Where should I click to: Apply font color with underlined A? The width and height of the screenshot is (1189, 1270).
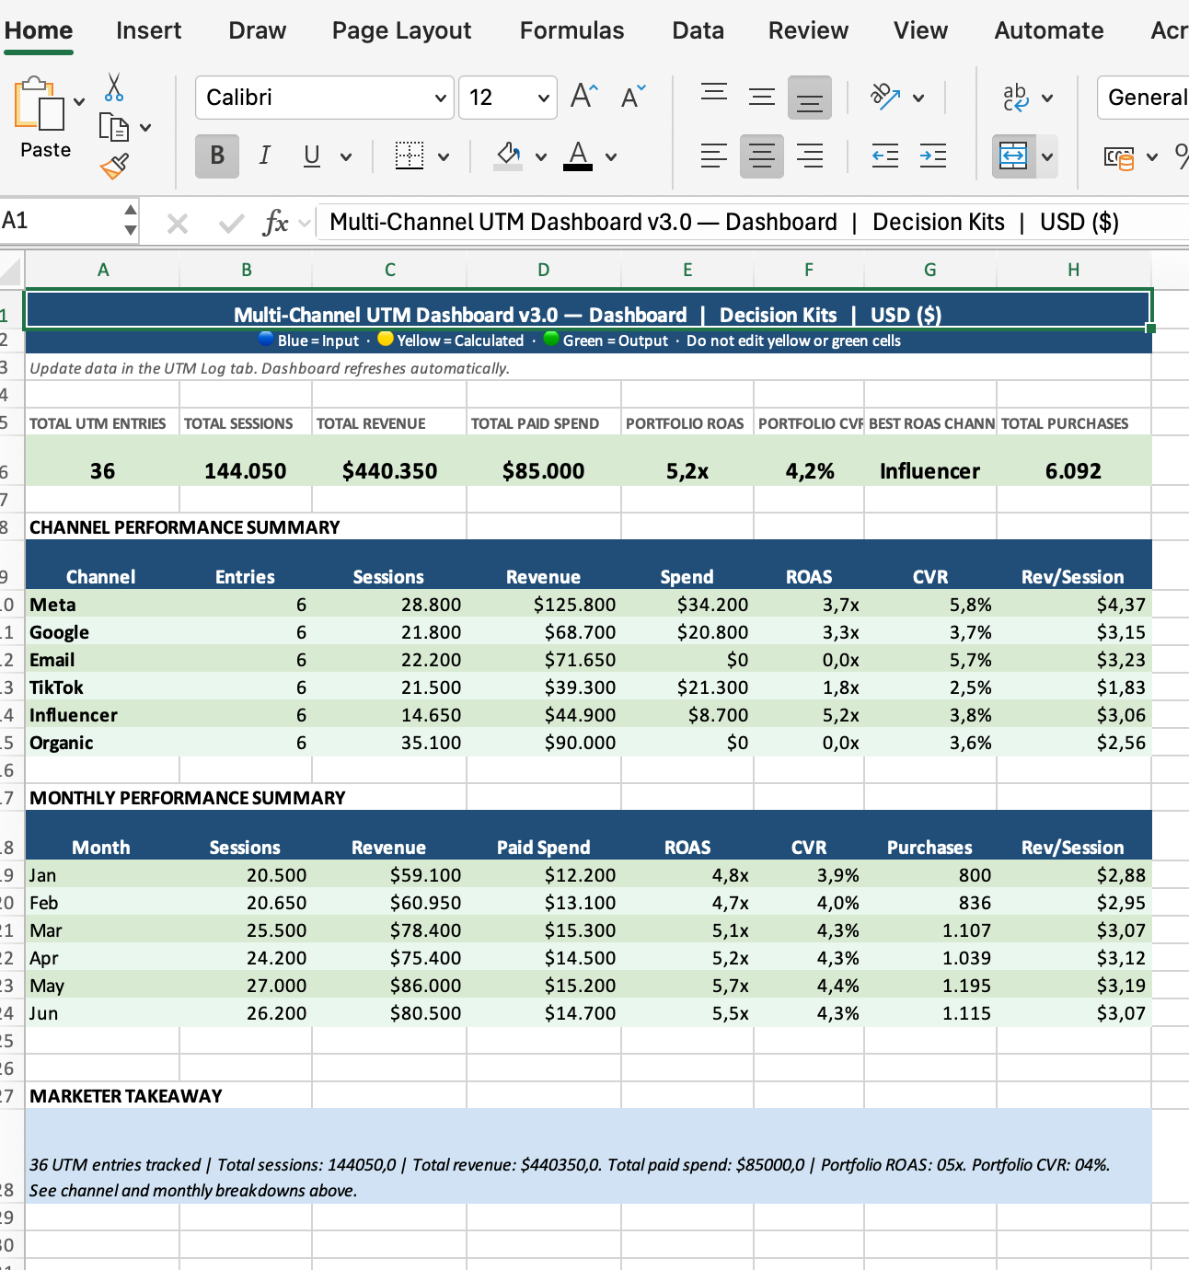(x=578, y=156)
